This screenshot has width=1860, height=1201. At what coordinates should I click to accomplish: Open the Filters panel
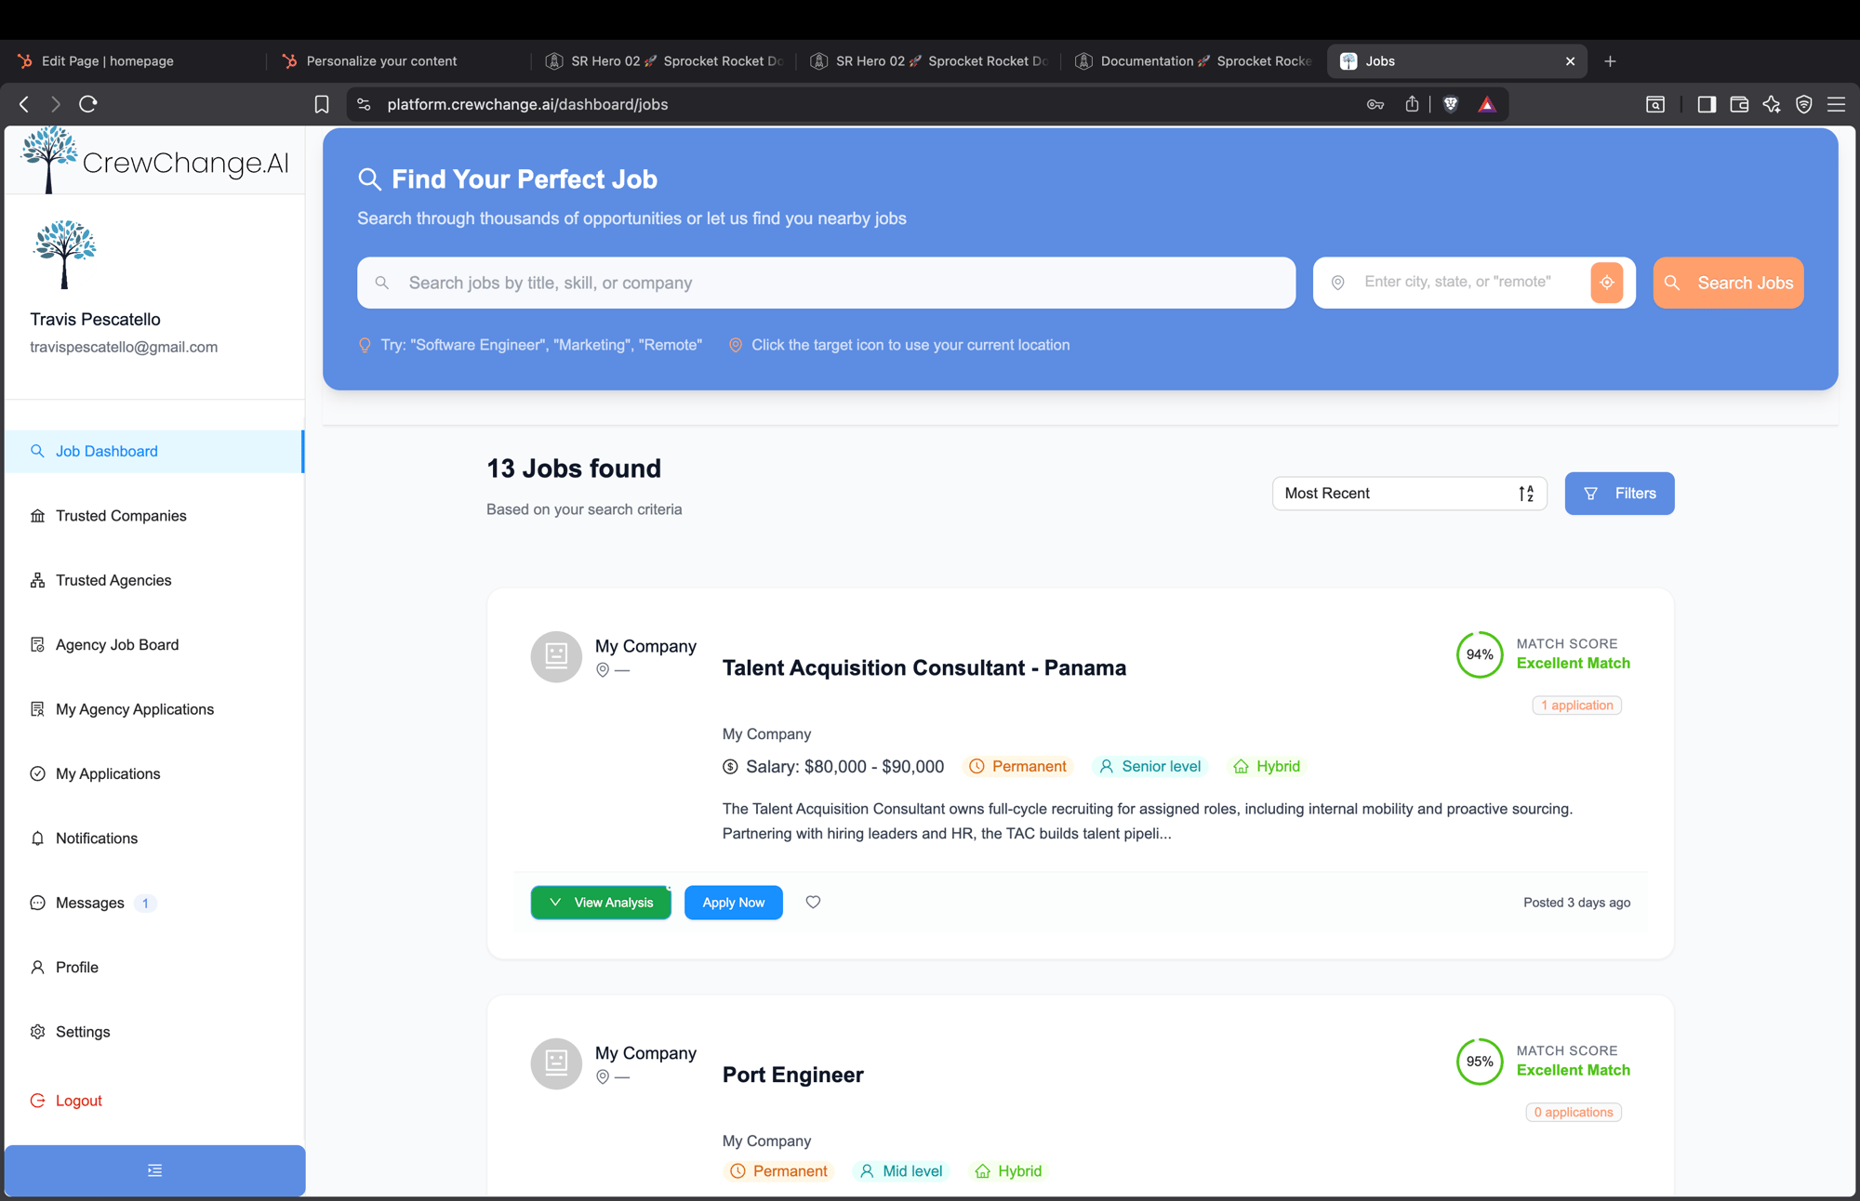click(x=1618, y=494)
